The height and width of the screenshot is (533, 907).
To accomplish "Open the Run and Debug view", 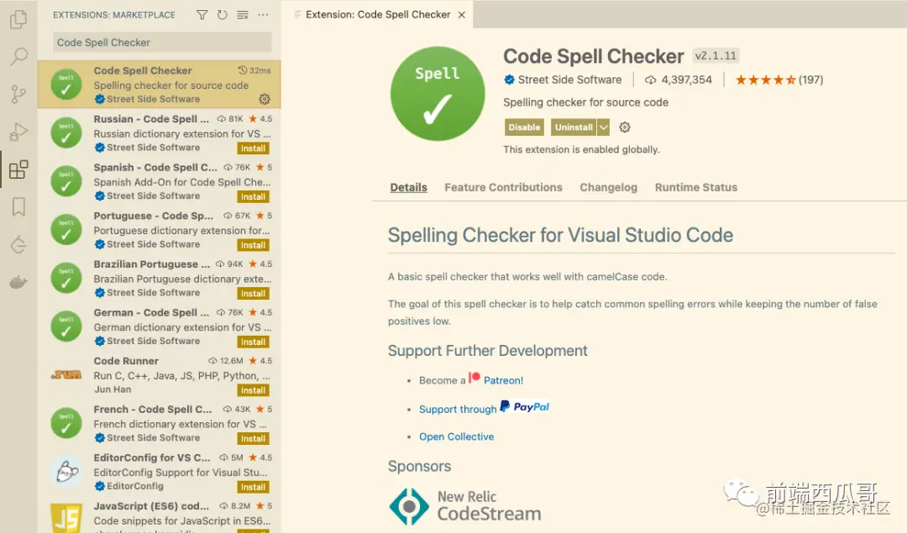I will (18, 132).
